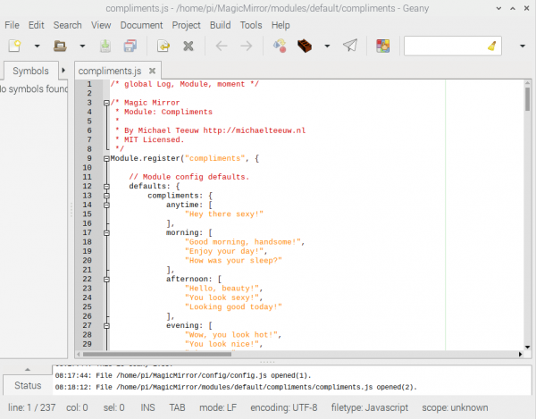
Task: Clear the search field with the broom icon
Action: click(492, 46)
